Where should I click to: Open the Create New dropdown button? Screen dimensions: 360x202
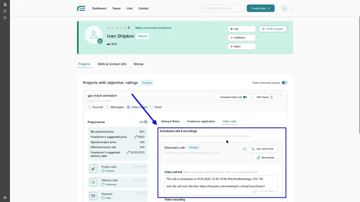coord(261,8)
